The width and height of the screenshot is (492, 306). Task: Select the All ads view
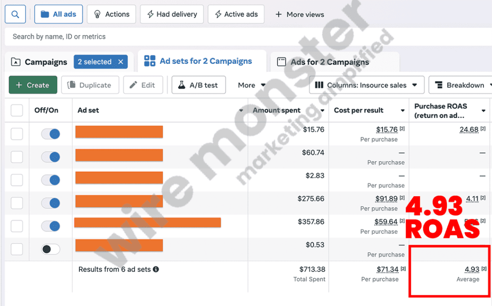[x=58, y=14]
